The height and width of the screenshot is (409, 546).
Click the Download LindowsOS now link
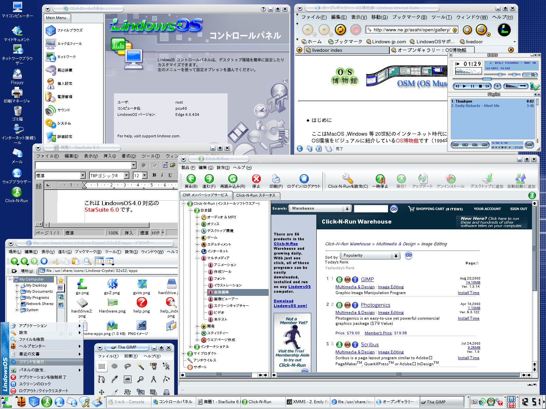point(290,303)
